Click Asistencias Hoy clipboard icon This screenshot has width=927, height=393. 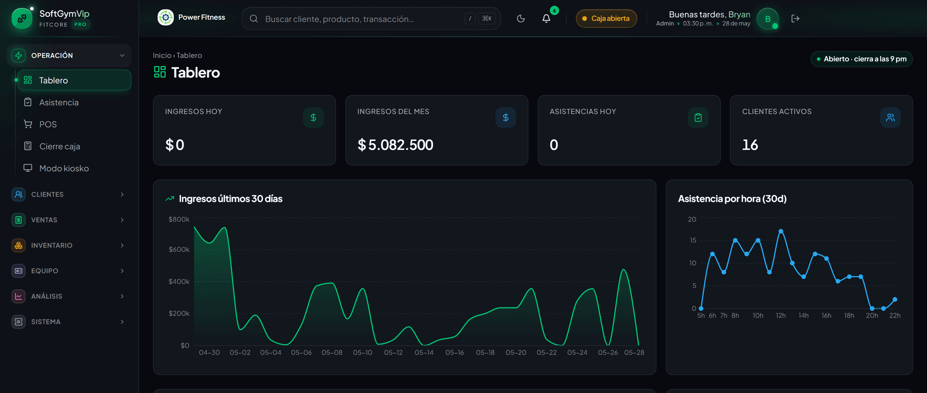698,117
